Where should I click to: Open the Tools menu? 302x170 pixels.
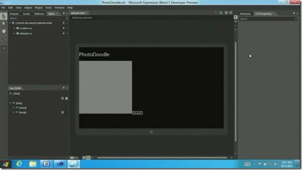click(48, 7)
